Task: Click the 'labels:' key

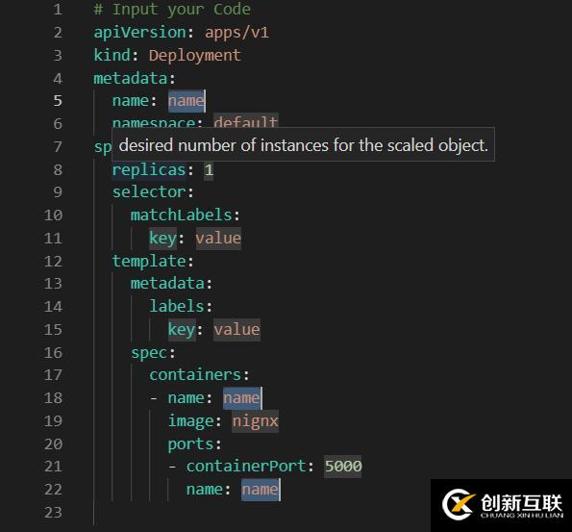Action: pos(181,306)
